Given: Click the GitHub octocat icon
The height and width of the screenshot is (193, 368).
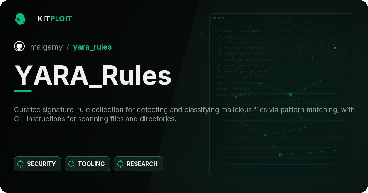Looking at the screenshot, I should (19, 47).
